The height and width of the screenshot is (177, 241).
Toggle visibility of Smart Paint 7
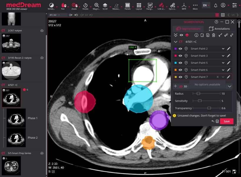180,77
